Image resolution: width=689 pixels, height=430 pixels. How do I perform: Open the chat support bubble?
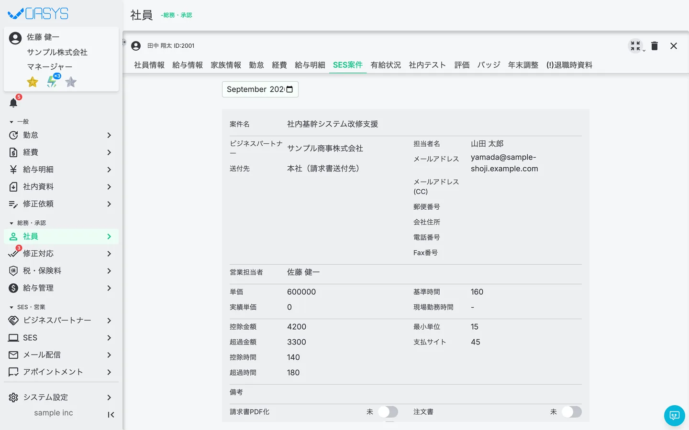point(675,416)
